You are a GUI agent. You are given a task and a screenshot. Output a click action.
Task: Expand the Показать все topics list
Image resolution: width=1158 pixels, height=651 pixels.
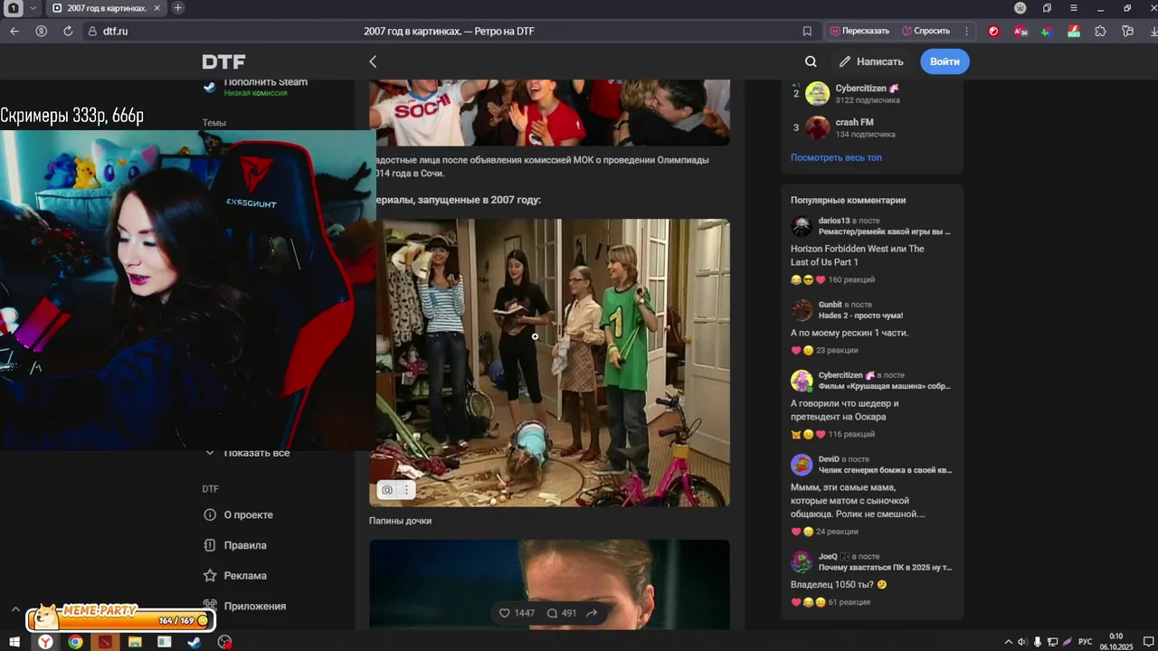[247, 453]
